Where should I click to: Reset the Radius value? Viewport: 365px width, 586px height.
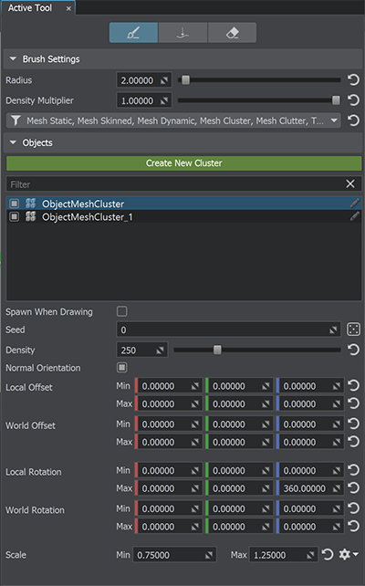pyautogui.click(x=353, y=80)
